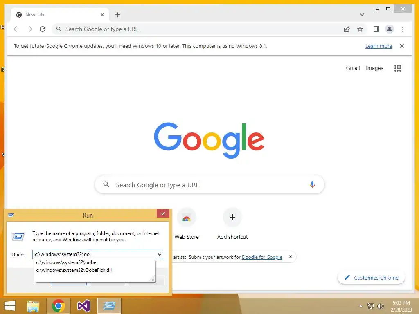This screenshot has height=314, width=419.
Task: Open Chrome three-dot menu
Action: click(403, 29)
